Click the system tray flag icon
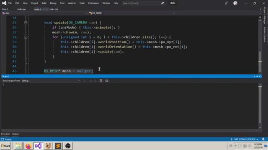Viewport: 268px width, 150px height. click(x=240, y=146)
